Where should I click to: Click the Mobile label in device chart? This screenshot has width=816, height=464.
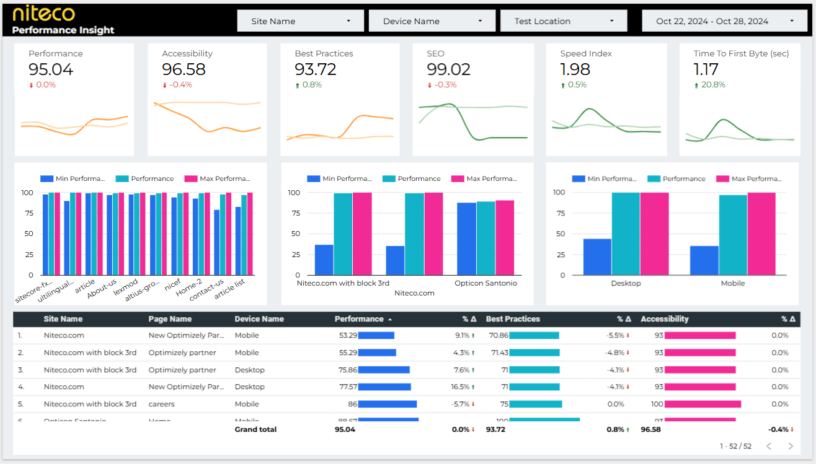733,283
